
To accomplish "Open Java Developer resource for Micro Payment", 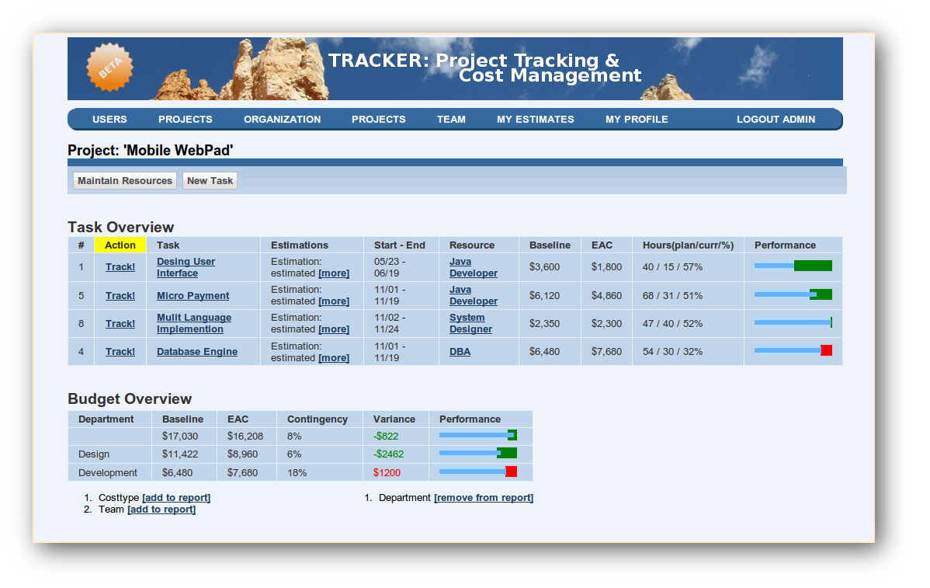I will (474, 295).
